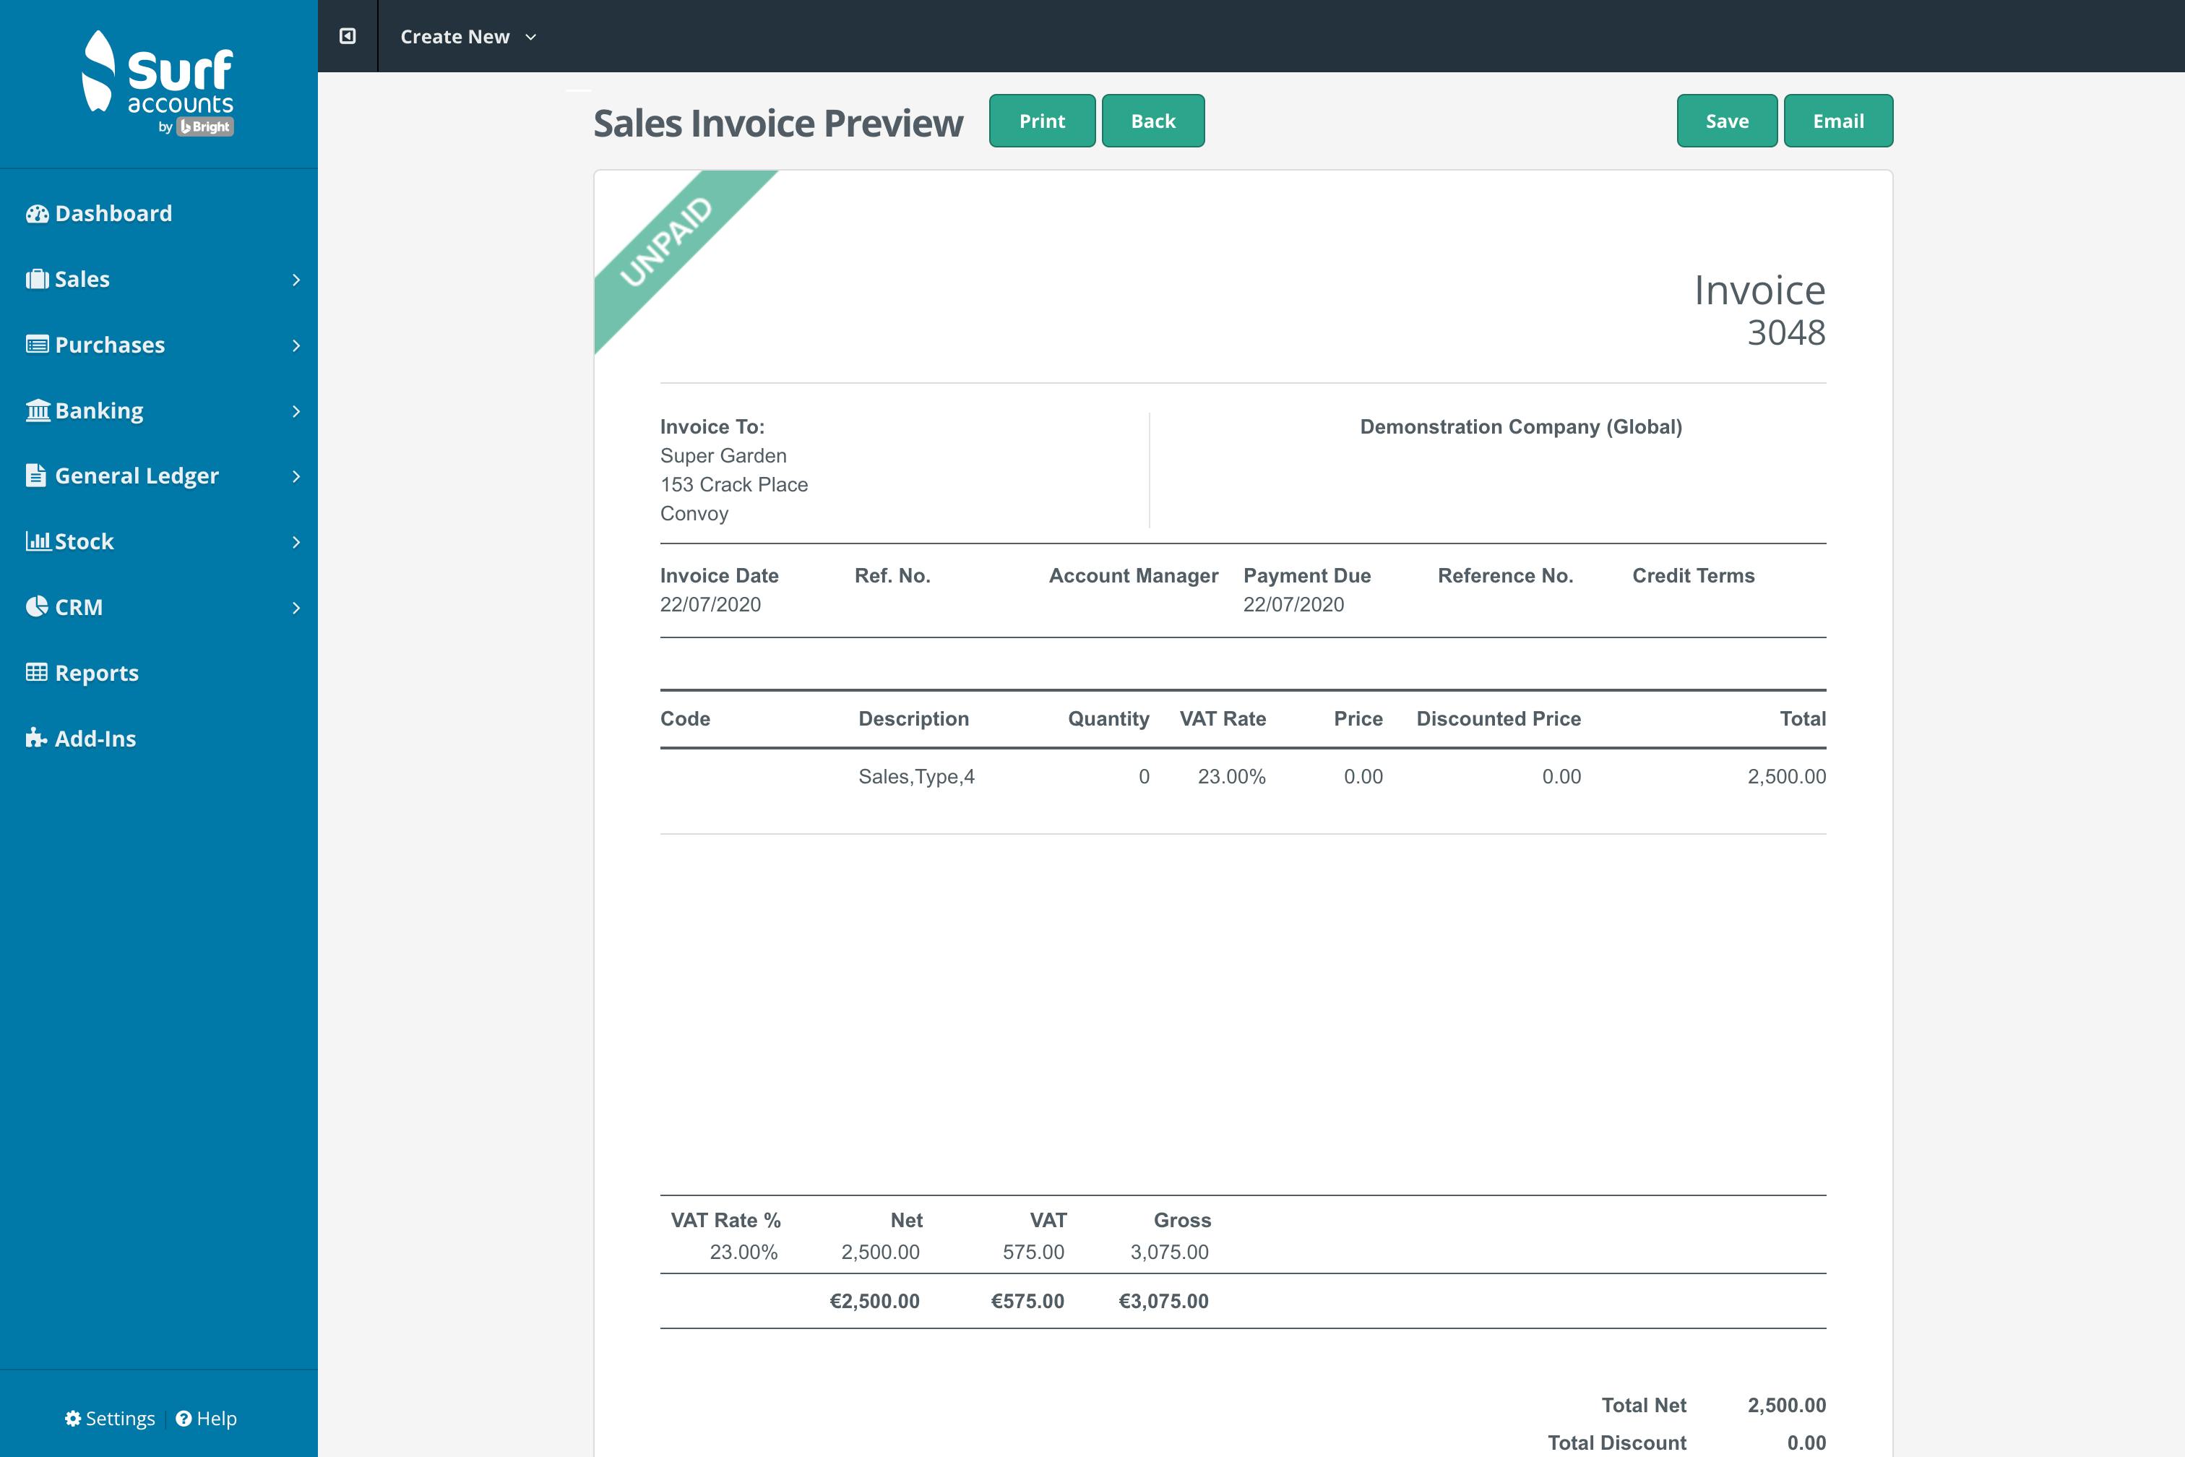Open Settings via the gear icon
This screenshot has height=1457, width=2185.
[x=74, y=1418]
